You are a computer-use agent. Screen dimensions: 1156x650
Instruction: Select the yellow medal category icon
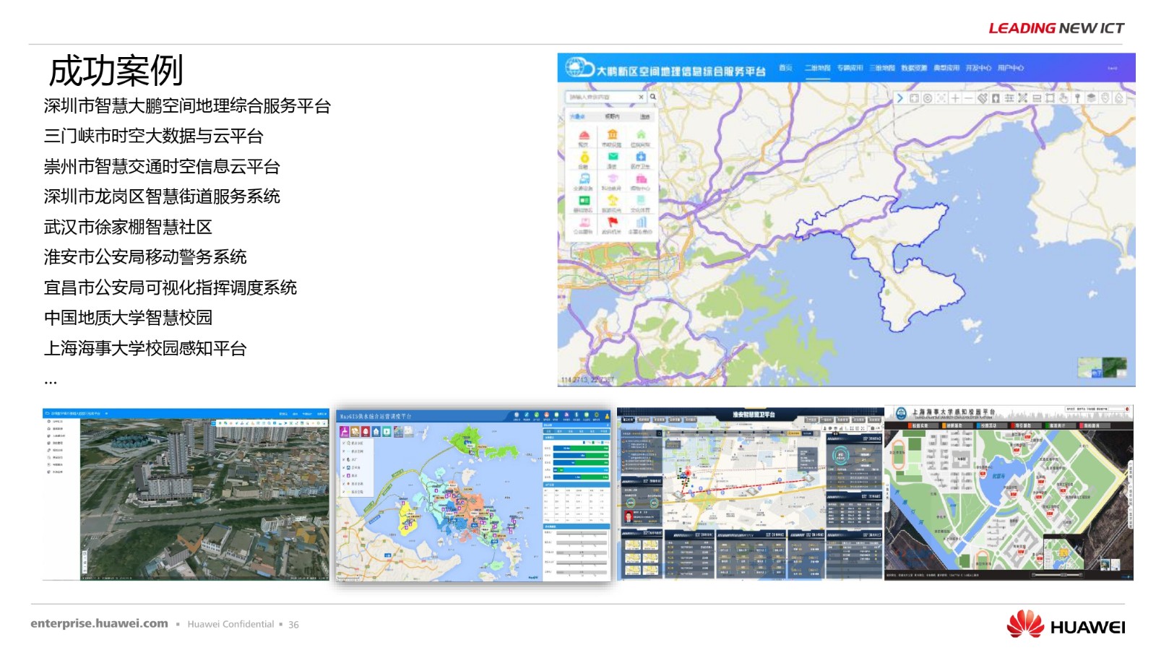tap(584, 157)
